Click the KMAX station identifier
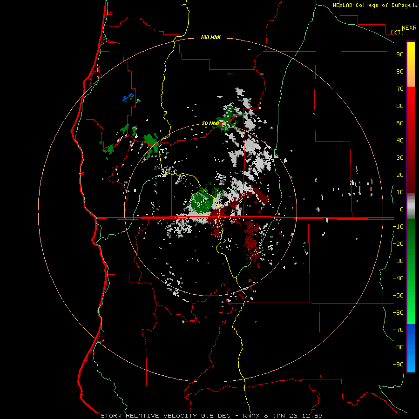The image size is (419, 419). 251,416
